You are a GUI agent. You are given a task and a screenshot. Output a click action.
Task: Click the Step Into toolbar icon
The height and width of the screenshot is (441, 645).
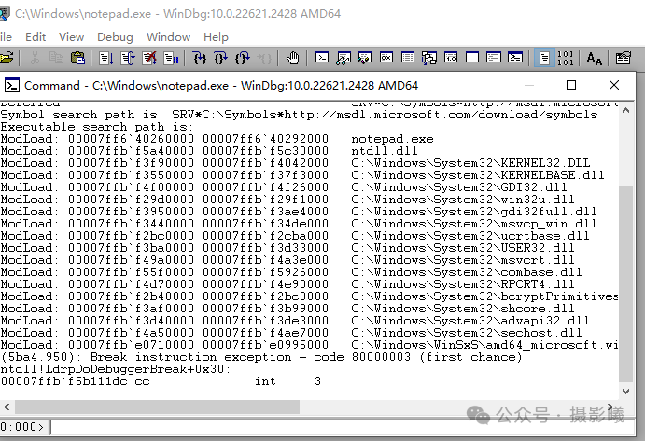(x=200, y=58)
